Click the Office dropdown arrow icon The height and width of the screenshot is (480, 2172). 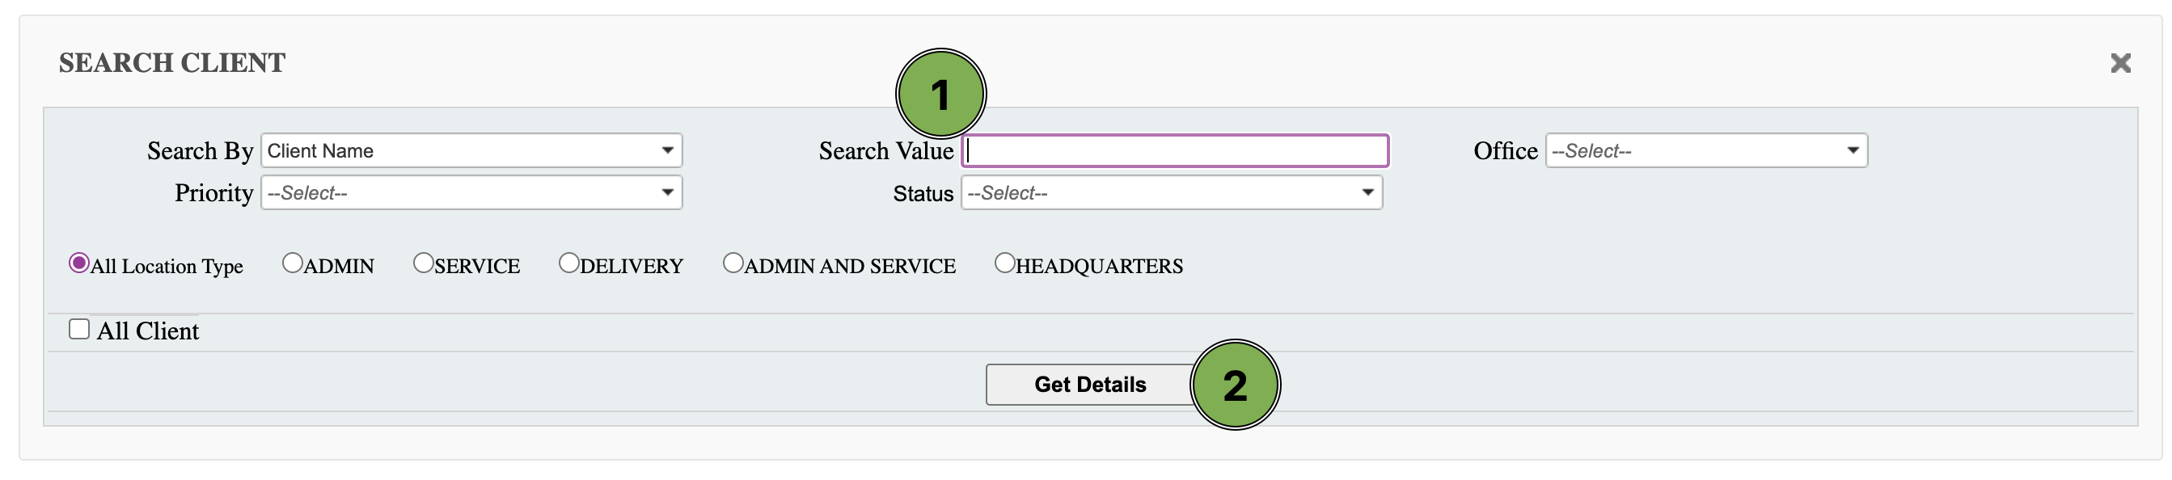point(1853,151)
